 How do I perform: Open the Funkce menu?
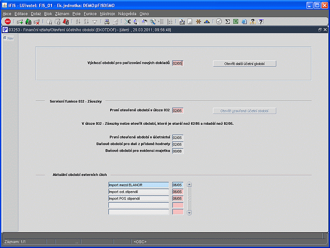(90, 14)
